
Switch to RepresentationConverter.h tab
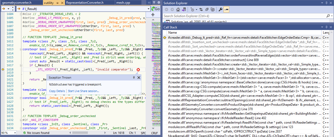(84, 3)
